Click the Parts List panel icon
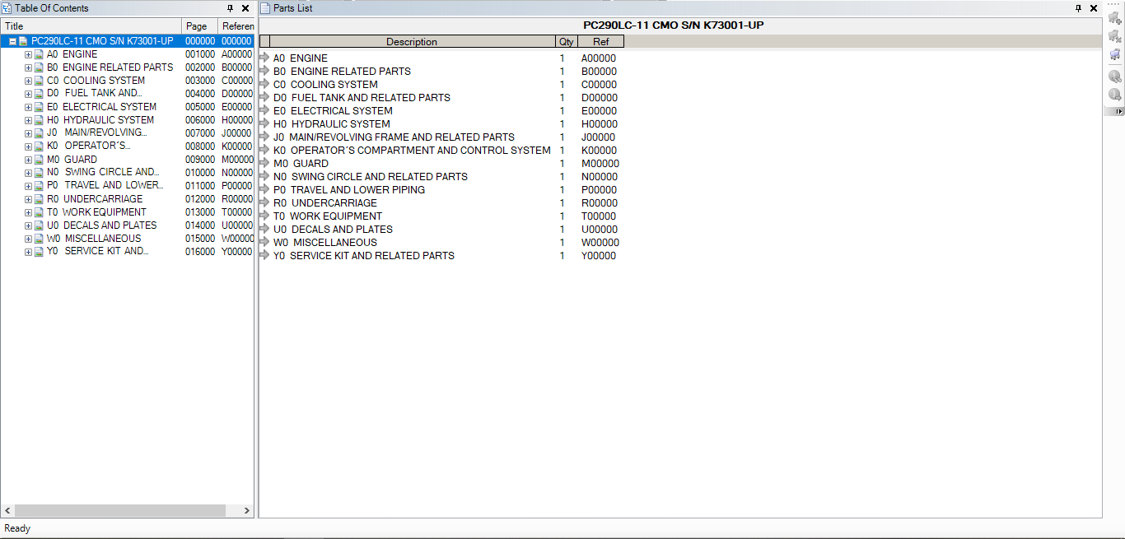This screenshot has height=539, width=1125. (x=264, y=8)
